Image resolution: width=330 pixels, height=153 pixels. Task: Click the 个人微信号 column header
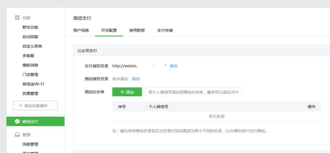point(158,107)
